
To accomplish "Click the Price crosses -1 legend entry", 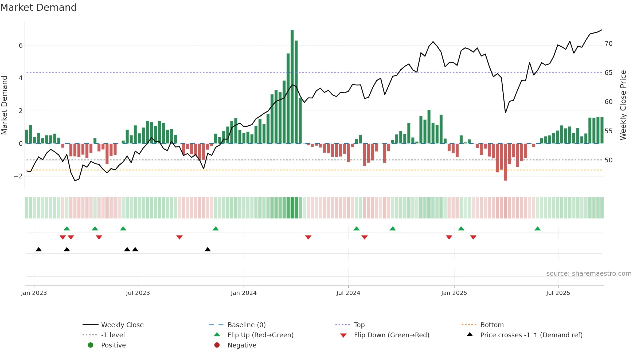I will (x=525, y=335).
